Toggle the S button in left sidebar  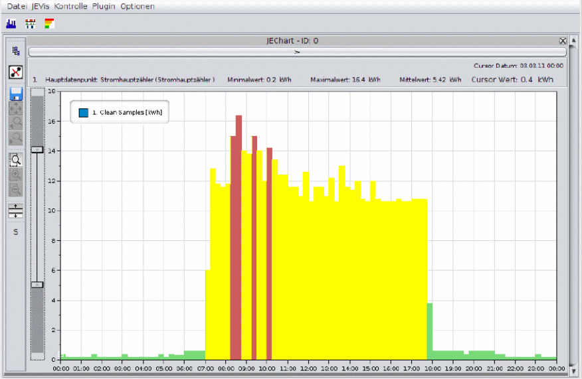tap(16, 232)
